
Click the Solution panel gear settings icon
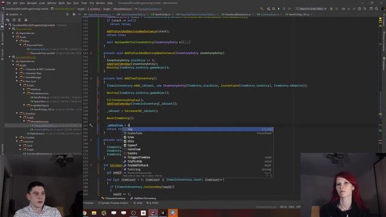click(74, 14)
